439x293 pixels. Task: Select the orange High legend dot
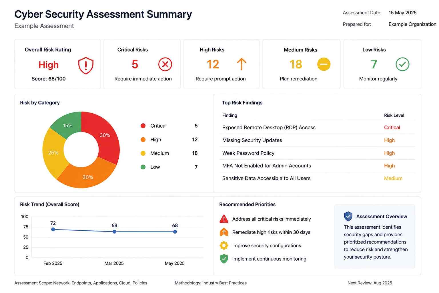(143, 140)
